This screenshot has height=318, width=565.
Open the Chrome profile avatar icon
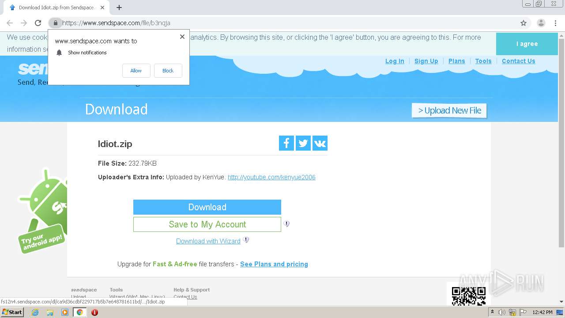pos(541,23)
